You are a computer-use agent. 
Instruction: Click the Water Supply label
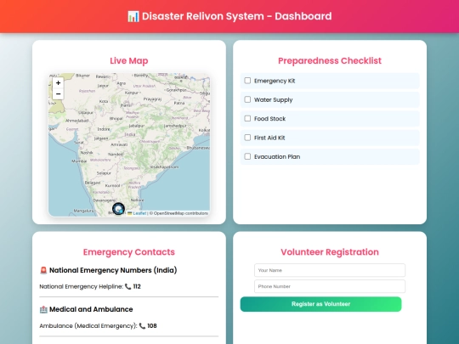(274, 99)
